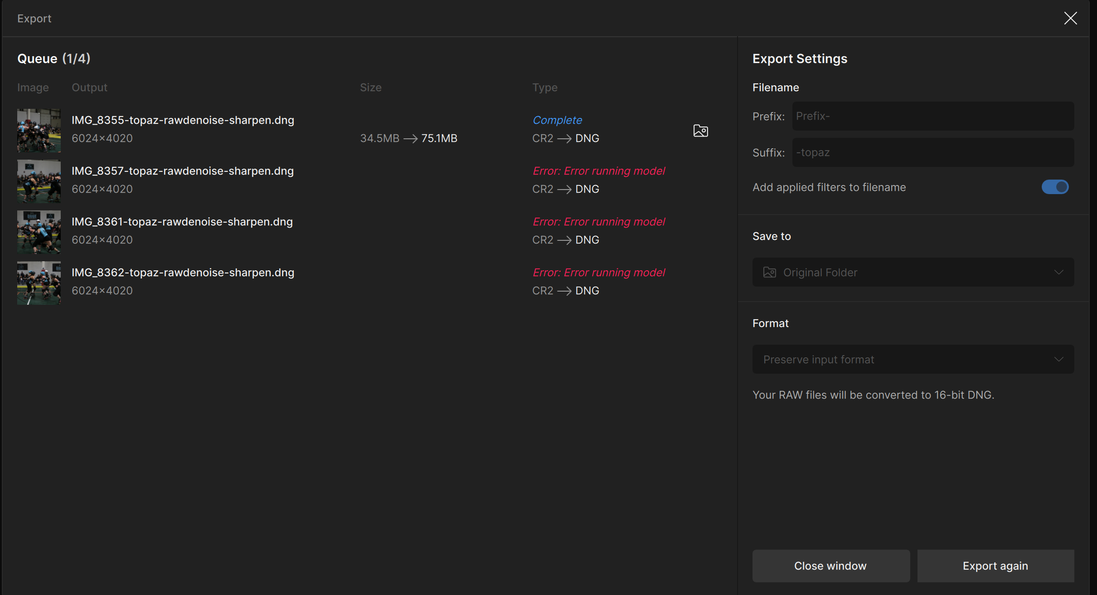
Task: Click the Output column header
Action: tap(89, 88)
